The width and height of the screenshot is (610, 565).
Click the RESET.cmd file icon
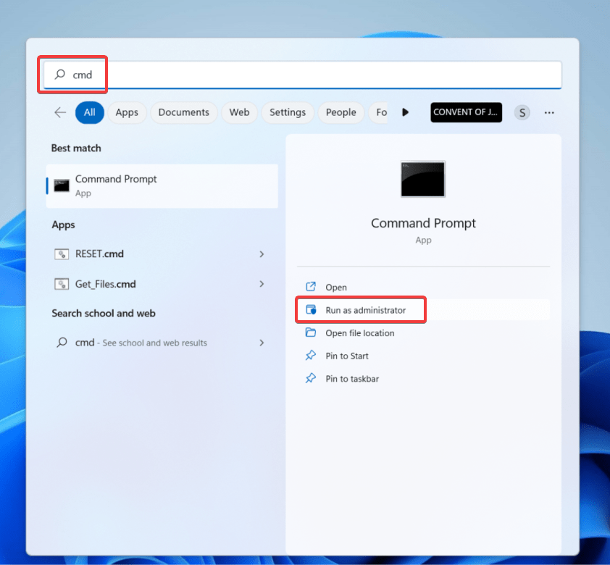click(62, 254)
